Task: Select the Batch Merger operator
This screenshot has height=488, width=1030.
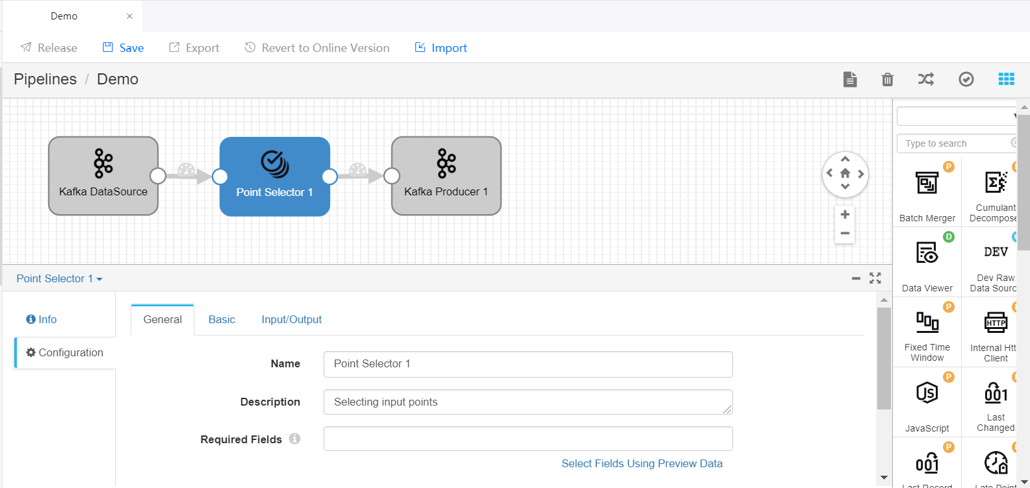Action: tap(927, 192)
